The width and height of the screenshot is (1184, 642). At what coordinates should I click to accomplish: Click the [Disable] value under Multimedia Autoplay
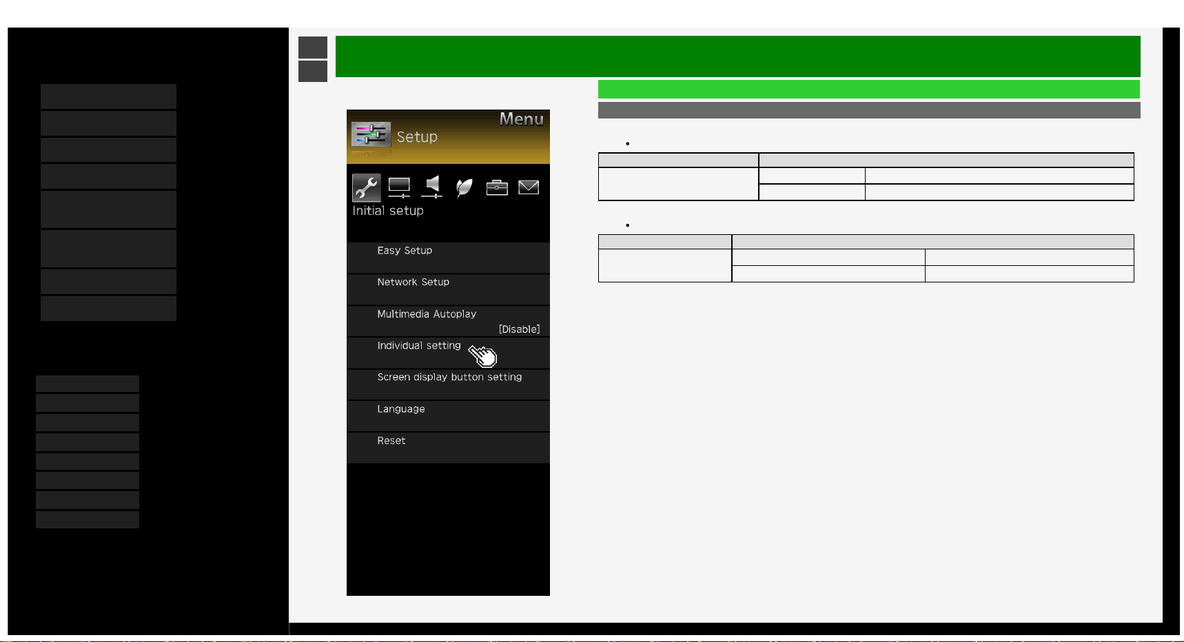tap(519, 329)
